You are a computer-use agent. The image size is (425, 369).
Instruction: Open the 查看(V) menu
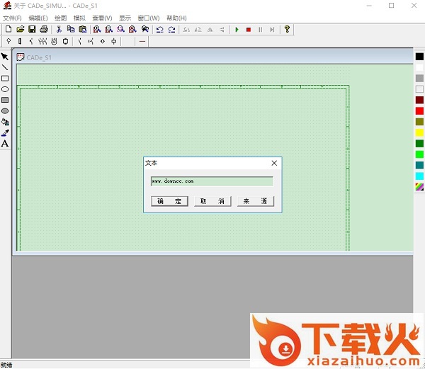point(102,18)
